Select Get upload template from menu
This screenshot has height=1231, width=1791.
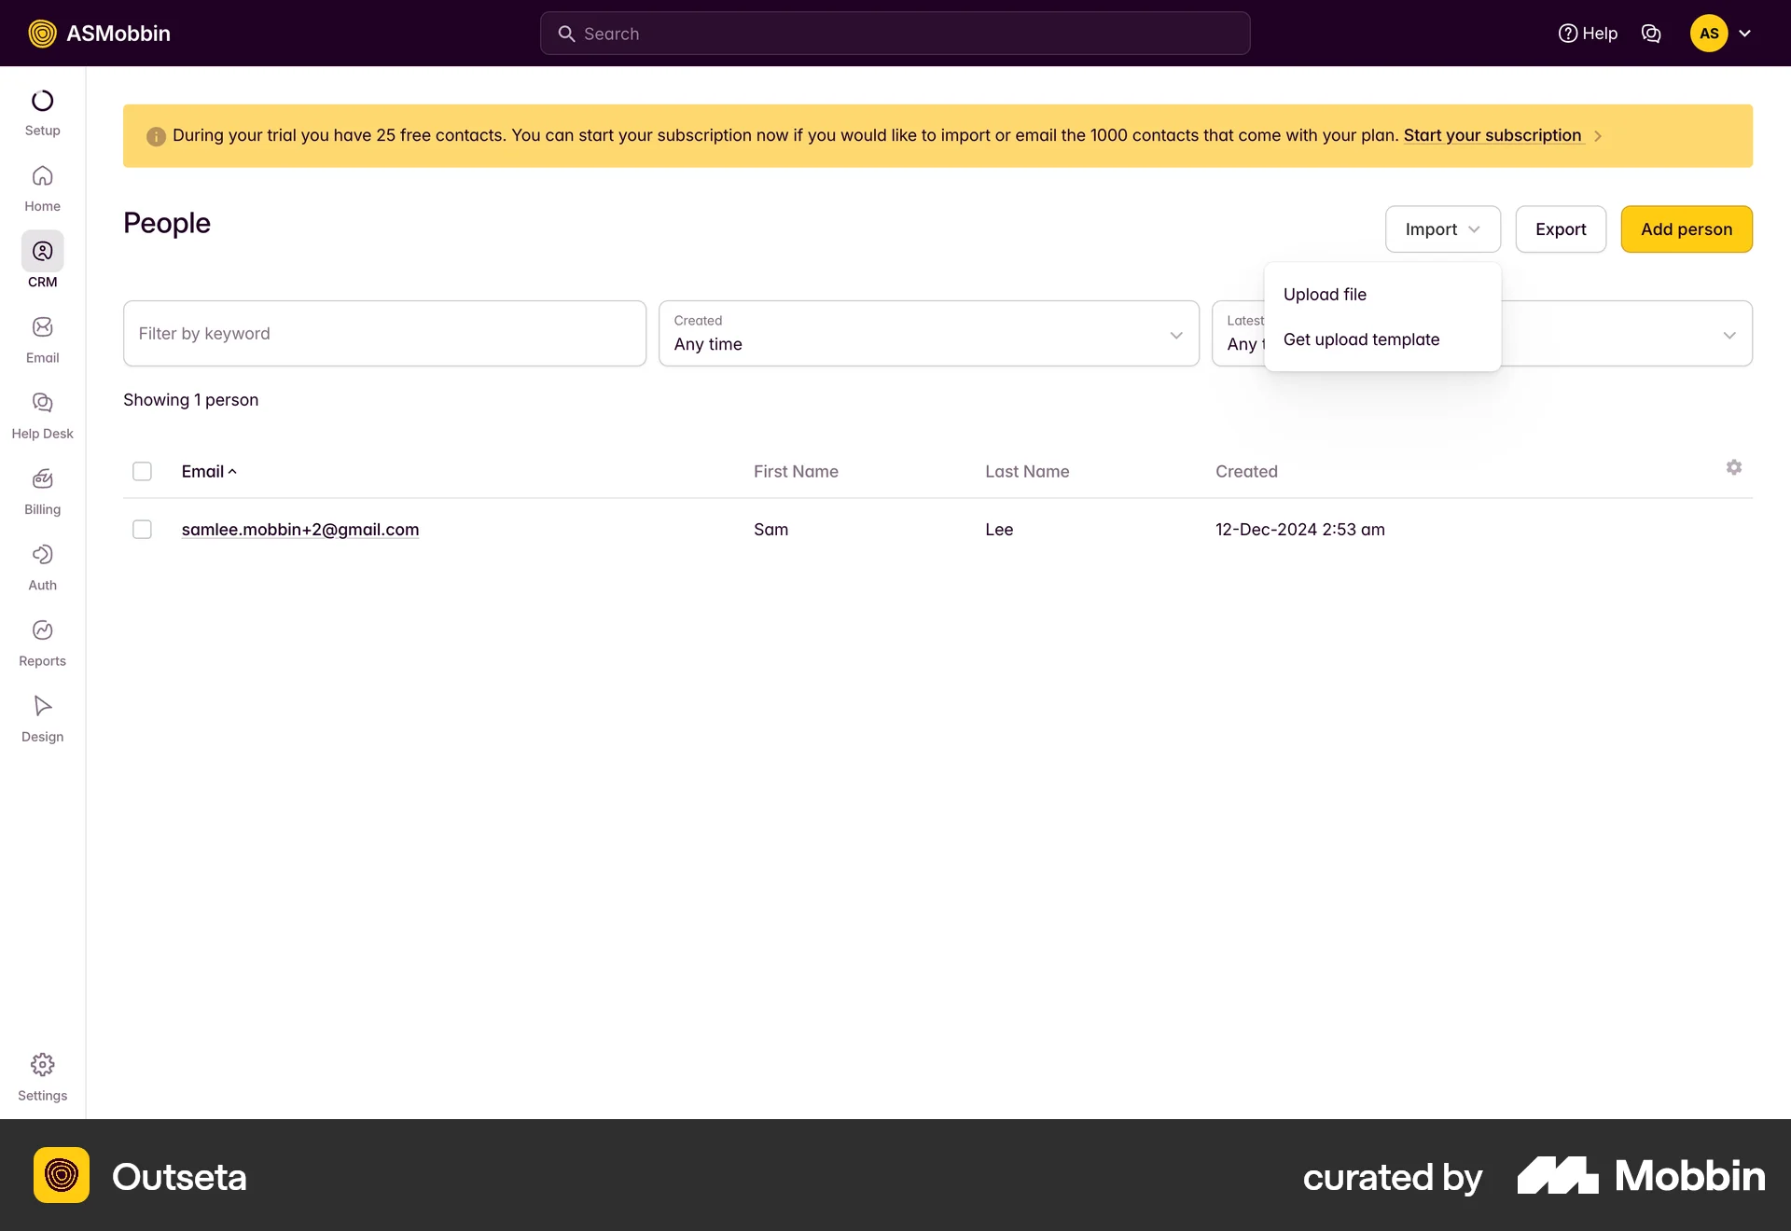(x=1361, y=339)
